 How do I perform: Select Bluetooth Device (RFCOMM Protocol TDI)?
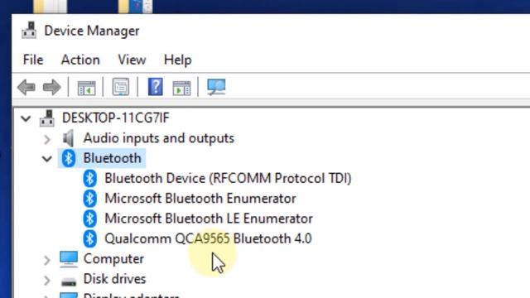(229, 179)
